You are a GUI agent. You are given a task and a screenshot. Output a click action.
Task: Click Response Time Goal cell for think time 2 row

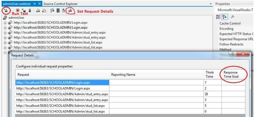[x=233, y=89]
